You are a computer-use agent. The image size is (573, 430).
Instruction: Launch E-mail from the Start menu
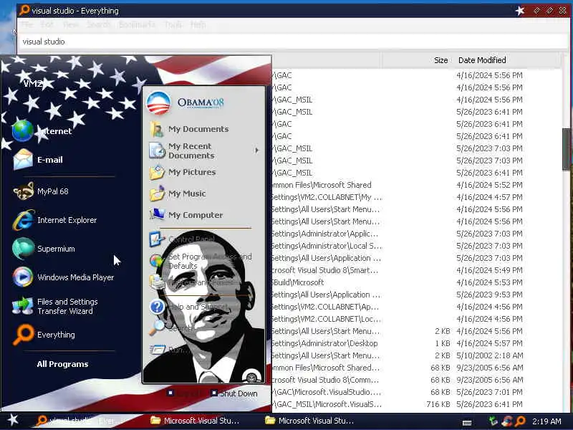coord(38,160)
